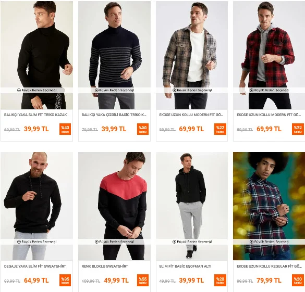
Task: Click the plus icon on the Degaje Yaka sweatshirt photo
Action: [x=19, y=242]
